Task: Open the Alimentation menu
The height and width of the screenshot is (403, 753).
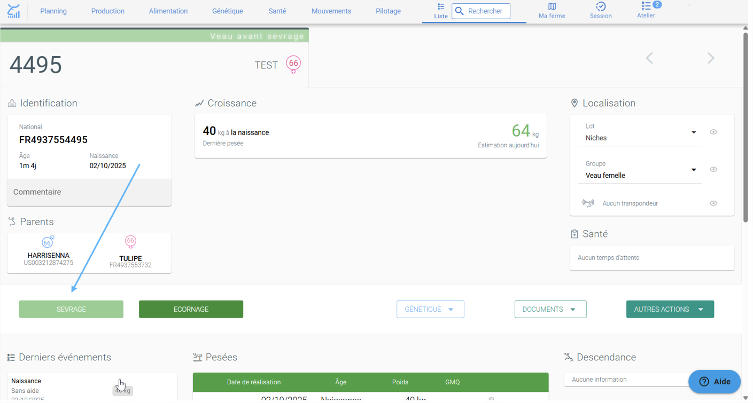Action: pyautogui.click(x=168, y=11)
